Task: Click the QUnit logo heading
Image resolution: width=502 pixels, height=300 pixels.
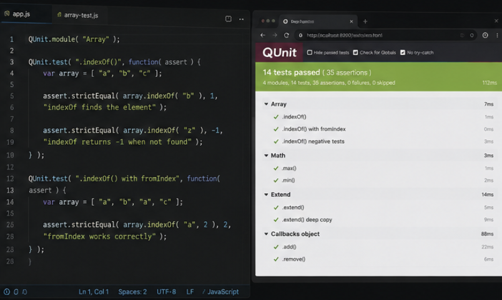Action: (280, 52)
